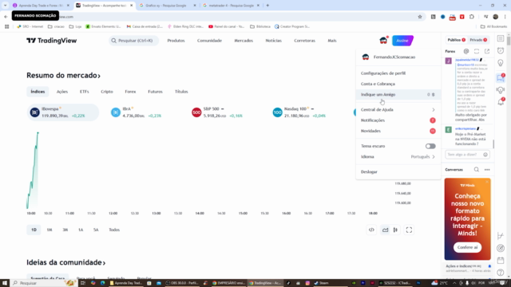This screenshot has width=511, height=287.
Task: Select Indique um Amigo menu entry
Action: pos(398,94)
